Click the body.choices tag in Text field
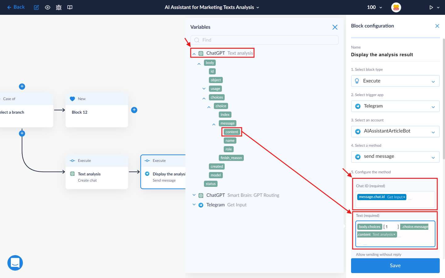 pos(370,227)
